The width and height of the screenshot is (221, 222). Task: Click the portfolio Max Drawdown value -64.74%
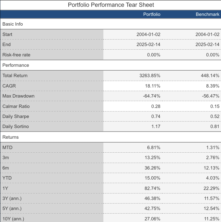[152, 96]
